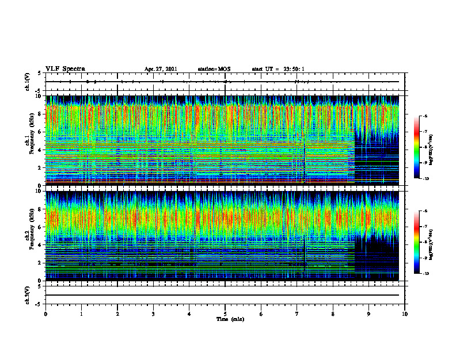456x352 pixels.
Task: Select the ch.1 colorbar "log(PSD)" units label
Action: pyautogui.click(x=431, y=150)
